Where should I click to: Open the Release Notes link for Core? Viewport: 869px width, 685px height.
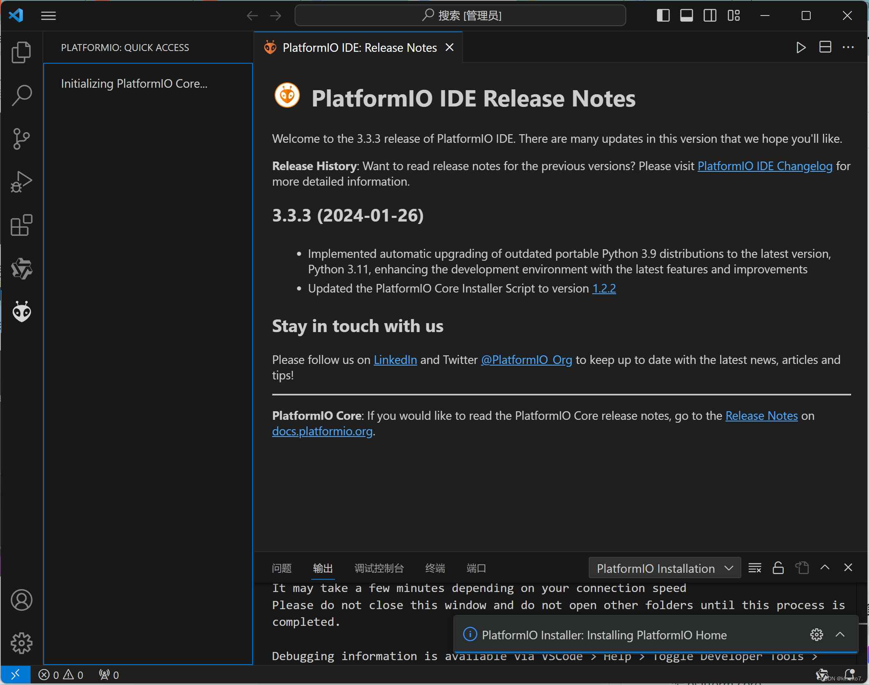761,416
